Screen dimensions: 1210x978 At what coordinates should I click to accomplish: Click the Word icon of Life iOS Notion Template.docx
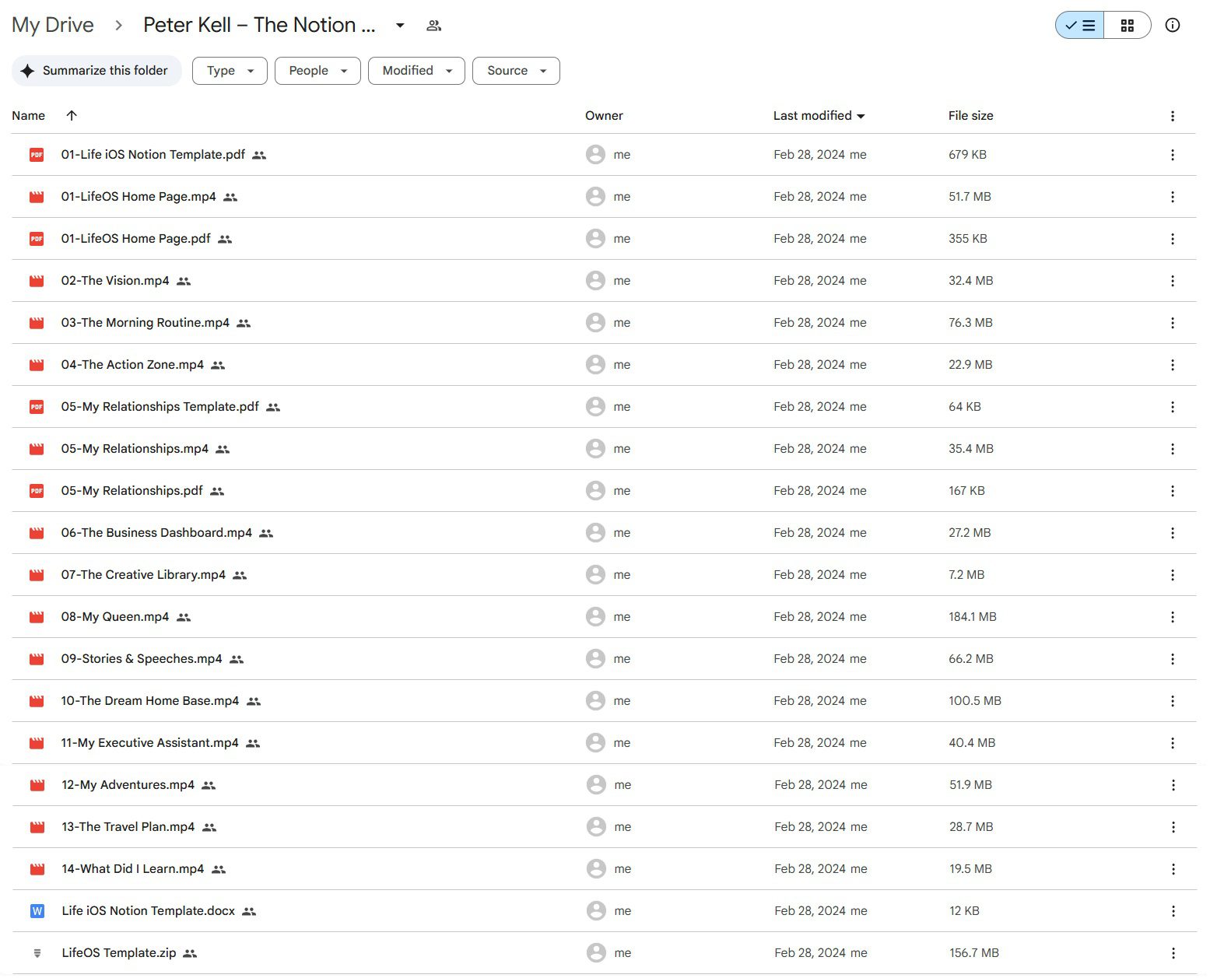[x=37, y=911]
